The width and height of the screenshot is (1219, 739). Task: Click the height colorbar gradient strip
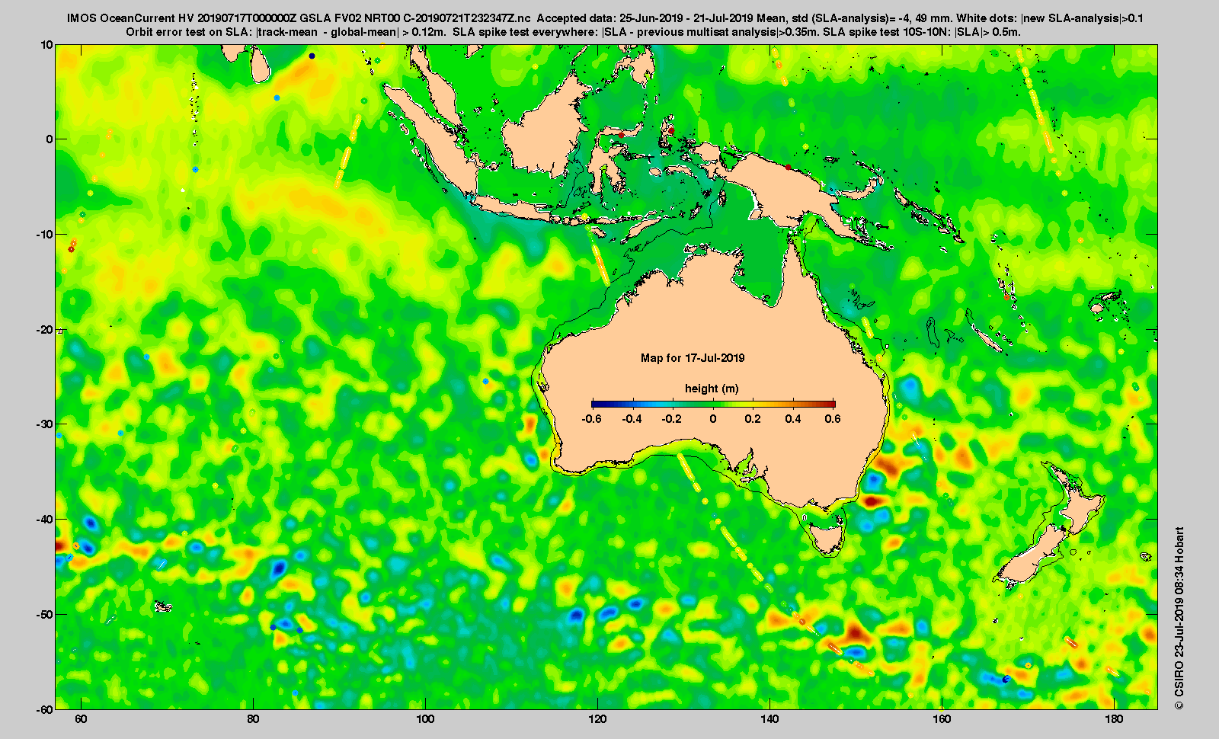[713, 404]
